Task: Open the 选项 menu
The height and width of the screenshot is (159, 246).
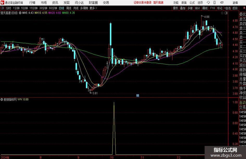Action: [200, 3]
